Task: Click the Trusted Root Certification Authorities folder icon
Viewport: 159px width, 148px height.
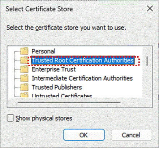Action: point(24,60)
